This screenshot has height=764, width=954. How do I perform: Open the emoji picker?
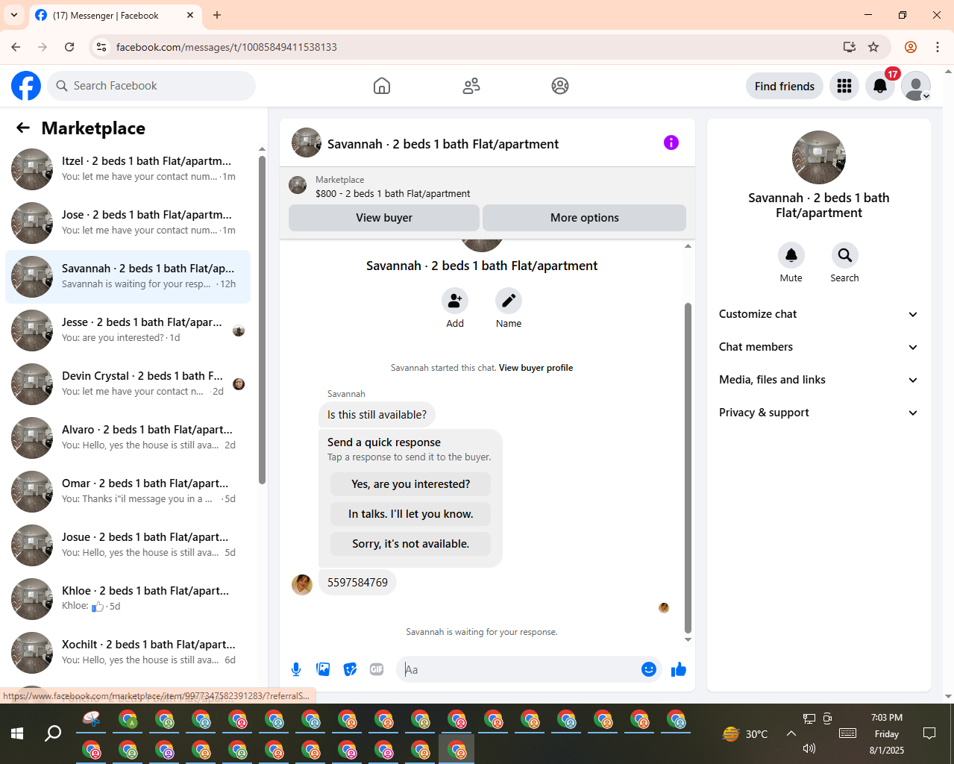(649, 669)
